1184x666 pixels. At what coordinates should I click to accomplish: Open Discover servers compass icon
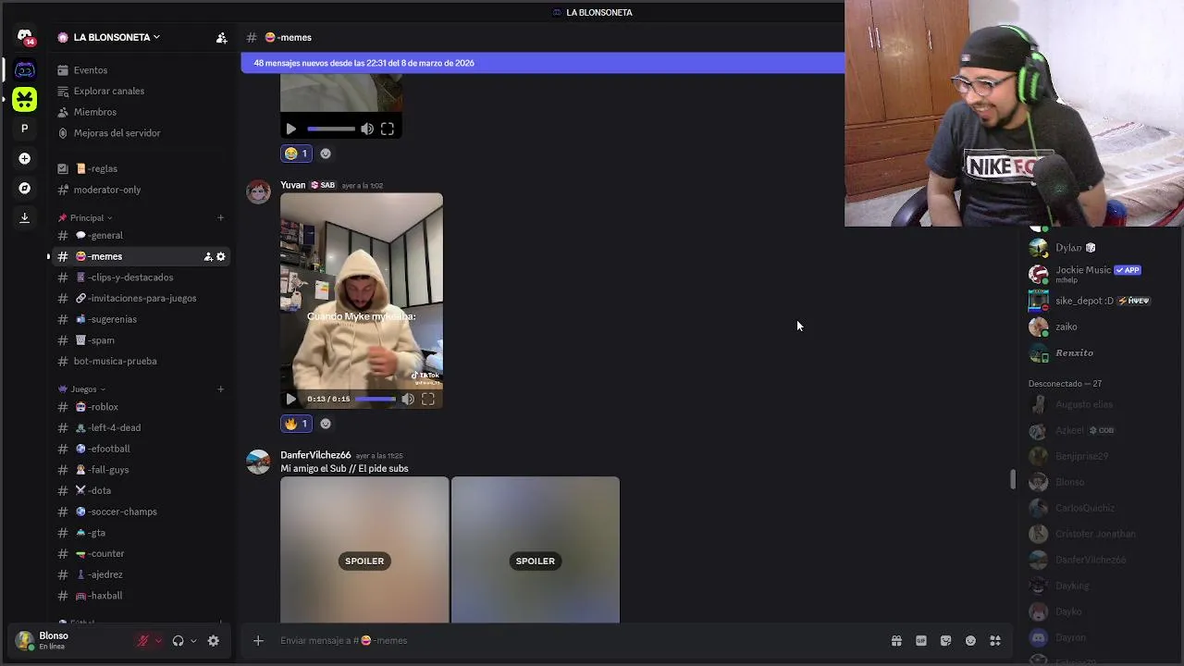(x=25, y=188)
